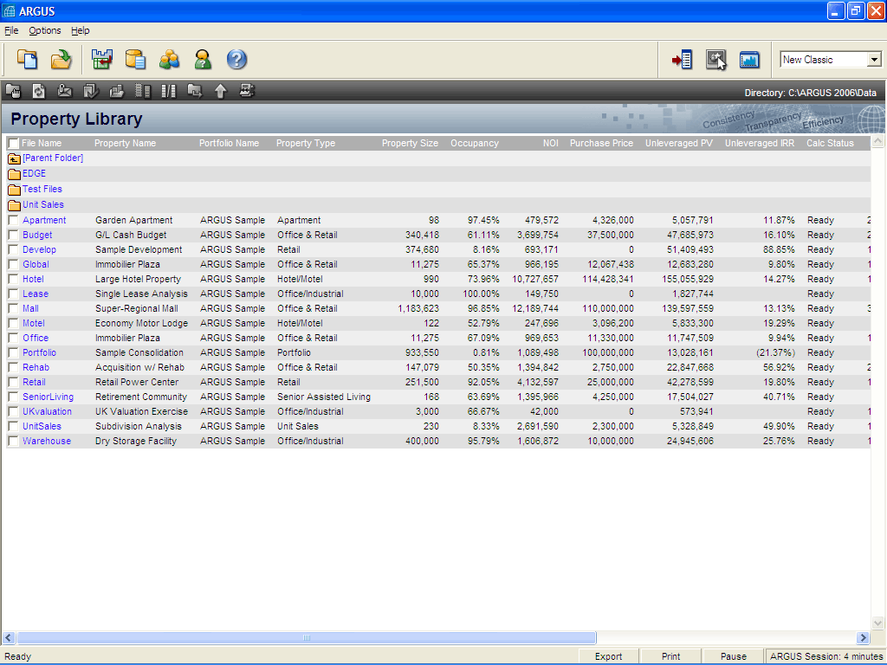Click the picture with cursor icon
The width and height of the screenshot is (887, 665).
[x=715, y=60]
